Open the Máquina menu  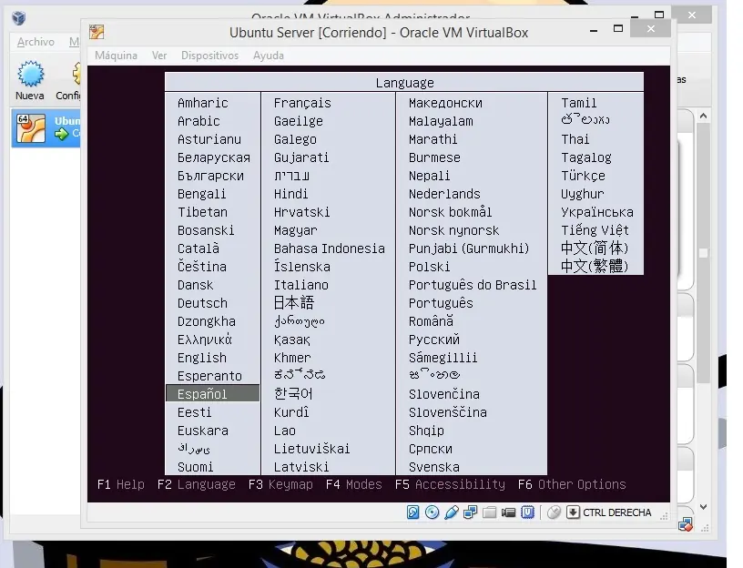pos(117,56)
